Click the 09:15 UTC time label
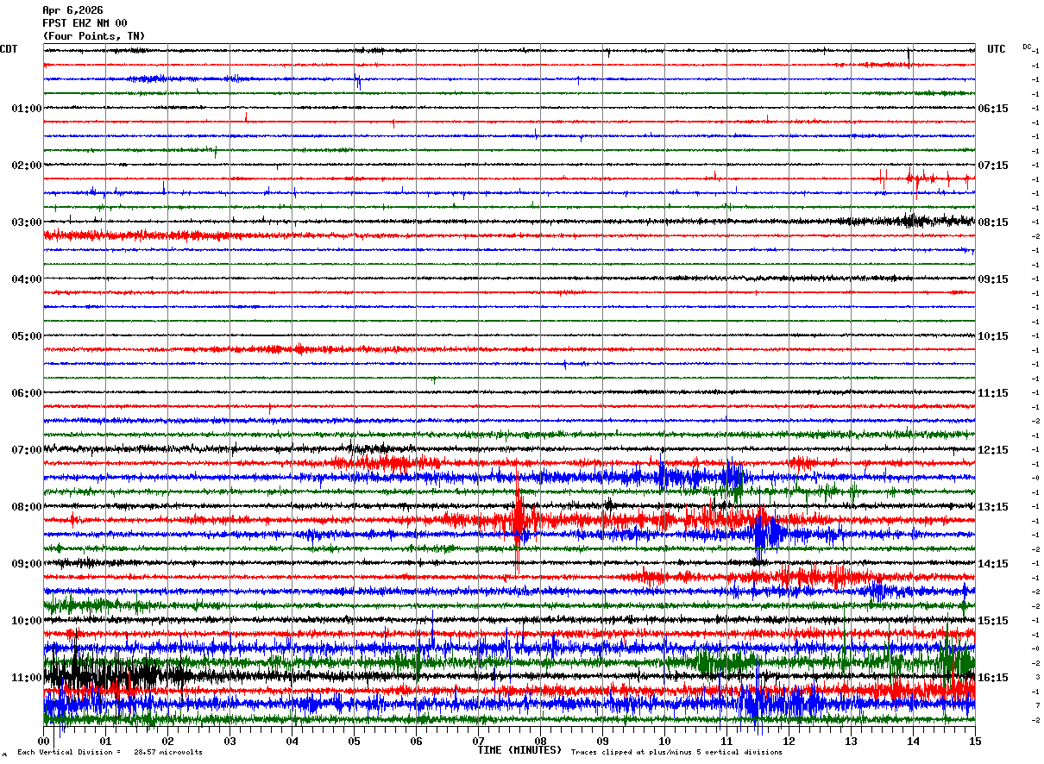1044x764 pixels. tap(993, 279)
